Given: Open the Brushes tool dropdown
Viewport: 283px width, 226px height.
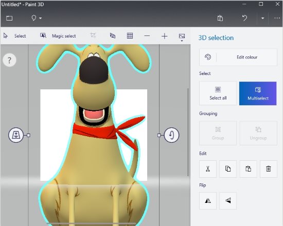Looking at the screenshot, I should (37, 18).
